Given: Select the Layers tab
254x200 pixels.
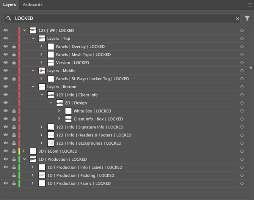Looking at the screenshot, I should click(x=9, y=5).
